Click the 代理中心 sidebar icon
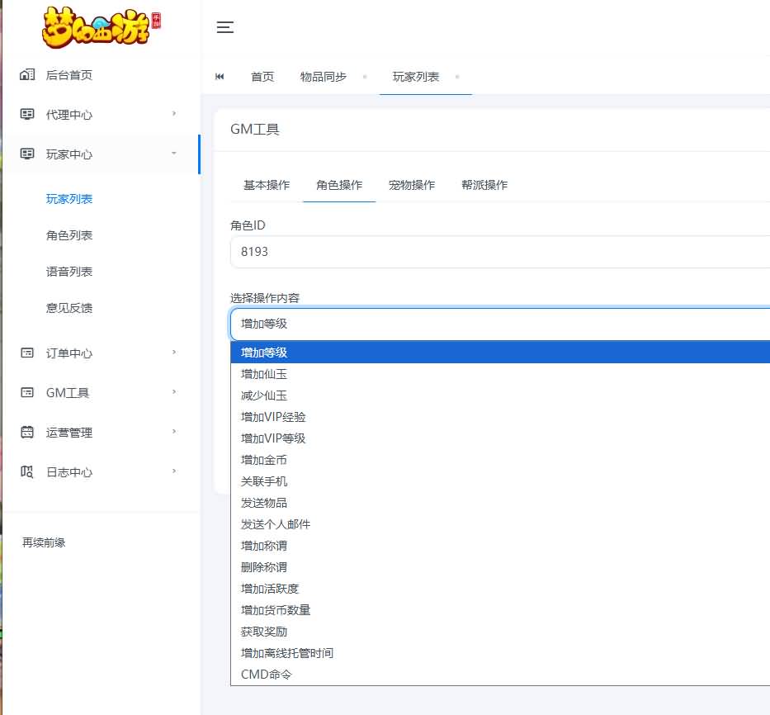 click(27, 115)
